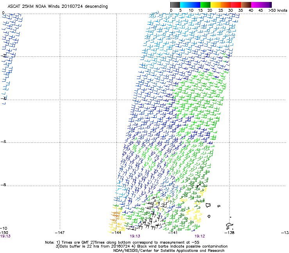Select the '-2' latitude axis label

click(4, 56)
